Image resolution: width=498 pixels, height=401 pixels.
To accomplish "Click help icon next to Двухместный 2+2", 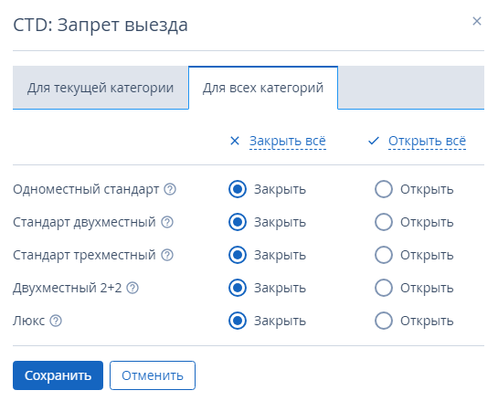I will coord(132,288).
